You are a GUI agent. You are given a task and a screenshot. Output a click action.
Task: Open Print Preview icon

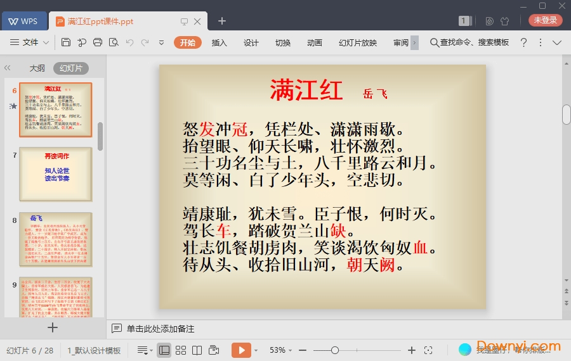[114, 42]
